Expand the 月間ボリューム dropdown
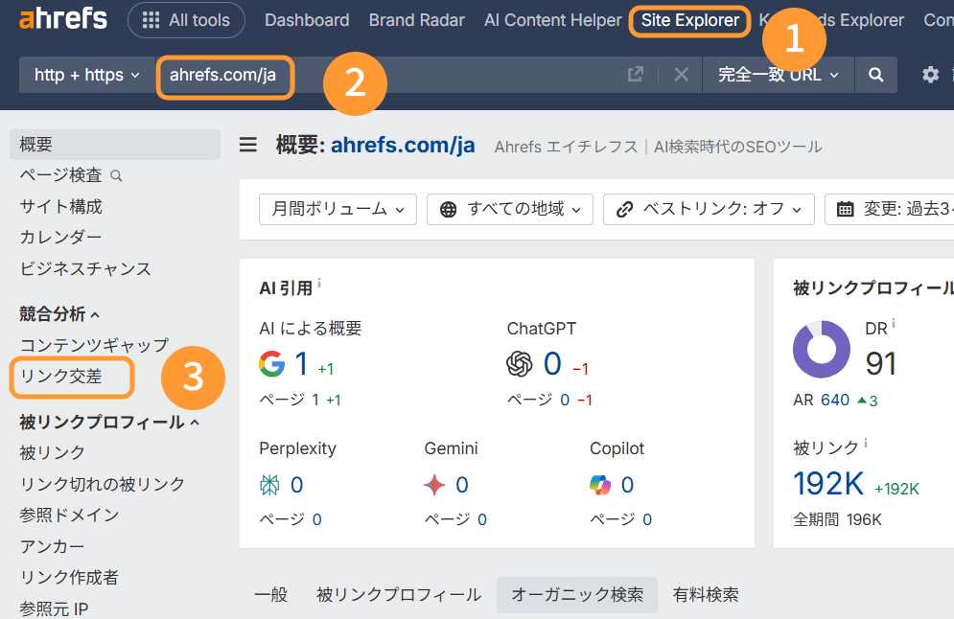The height and width of the screenshot is (619, 954). tap(337, 209)
